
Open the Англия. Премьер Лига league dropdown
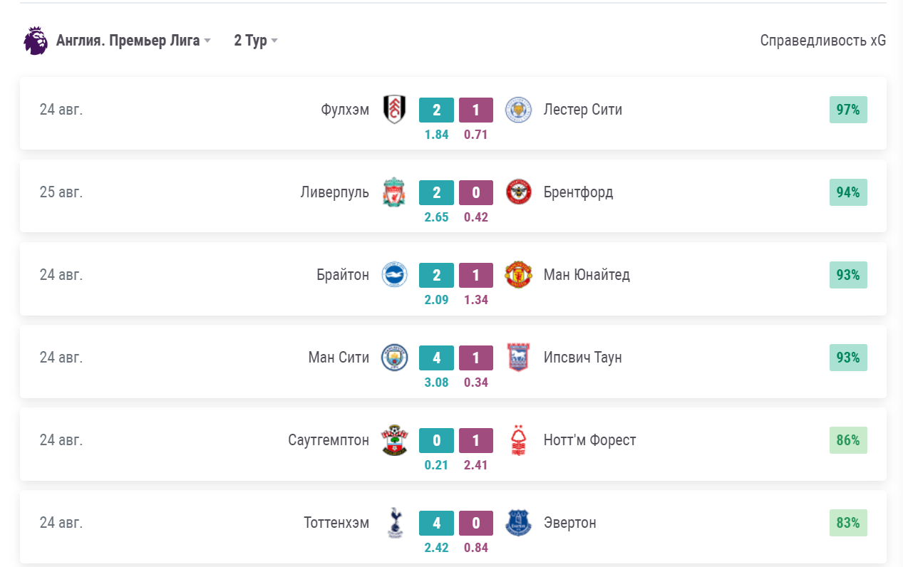133,41
